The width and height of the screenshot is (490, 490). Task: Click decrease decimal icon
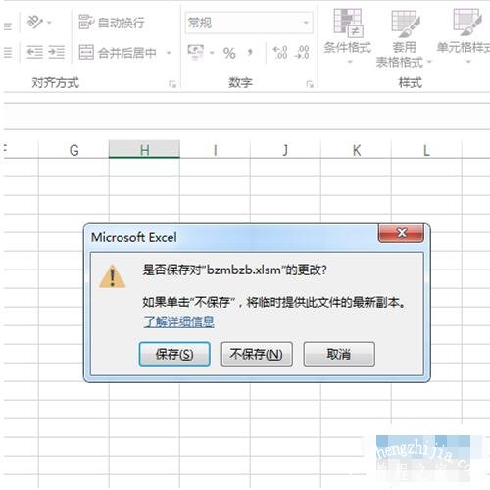click(302, 53)
